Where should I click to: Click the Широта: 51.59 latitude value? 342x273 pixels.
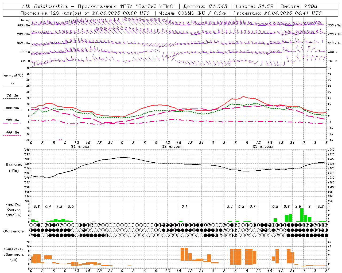[x=254, y=6]
